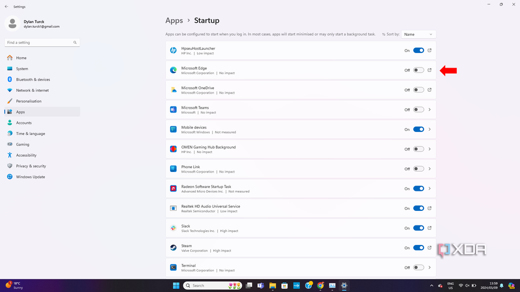Open Windows Update settings

[x=42, y=177]
